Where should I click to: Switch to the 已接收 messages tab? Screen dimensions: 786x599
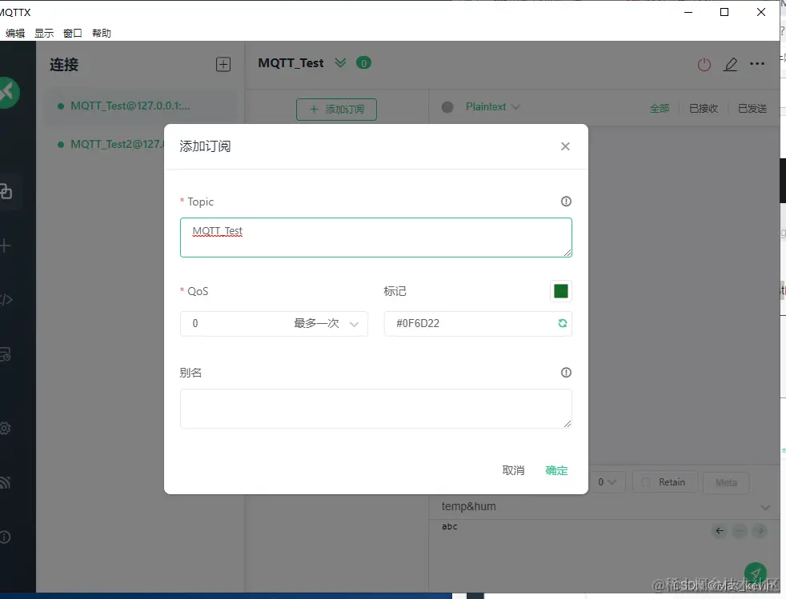(704, 108)
